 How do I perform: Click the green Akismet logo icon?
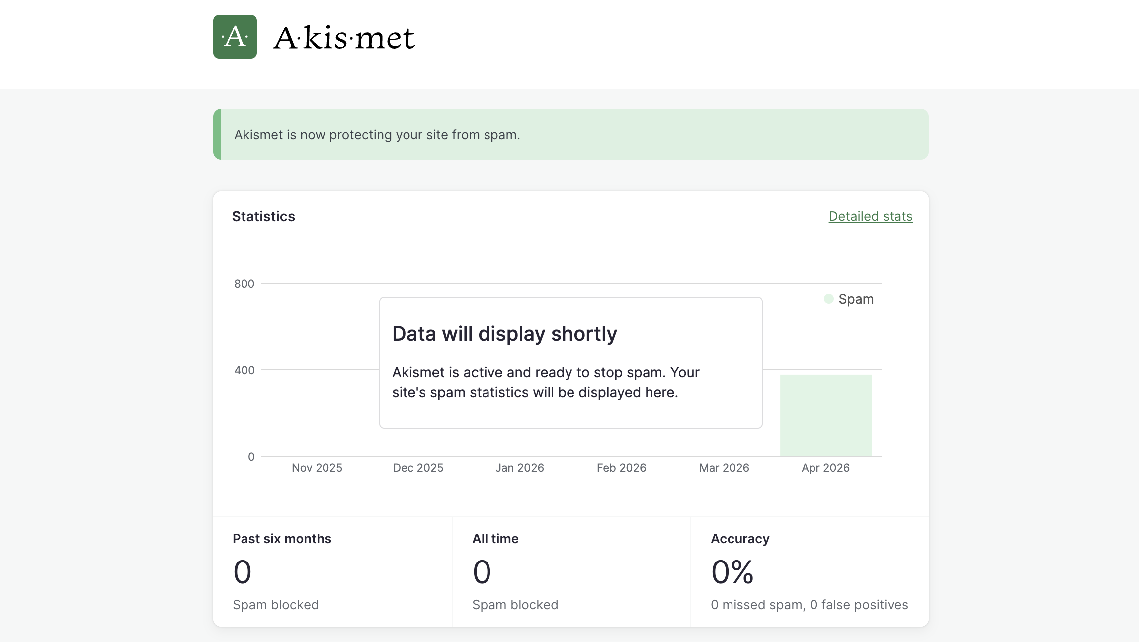tap(235, 37)
